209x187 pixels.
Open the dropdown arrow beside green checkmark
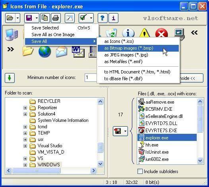91,18
